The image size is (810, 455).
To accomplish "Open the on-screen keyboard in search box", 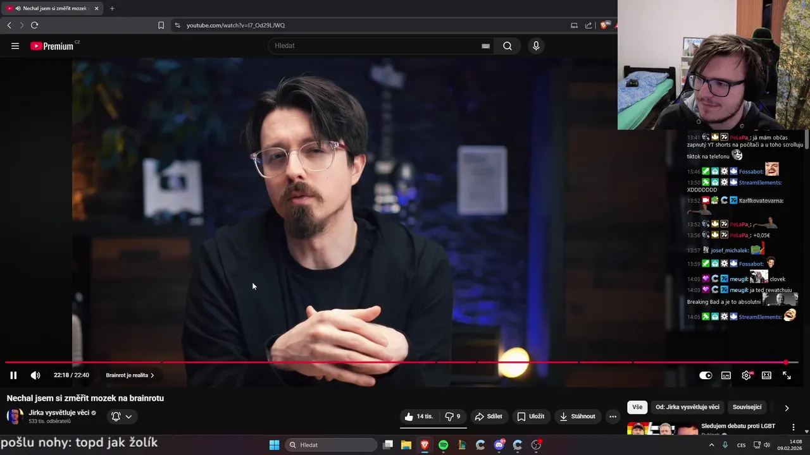I will (x=485, y=46).
